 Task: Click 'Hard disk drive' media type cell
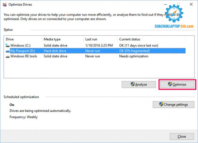point(55,51)
